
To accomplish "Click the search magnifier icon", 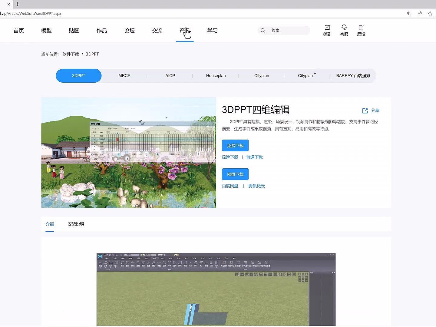I will pos(263,31).
